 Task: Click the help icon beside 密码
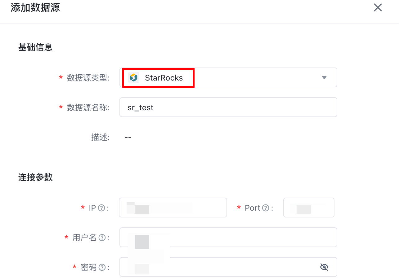[102, 267]
